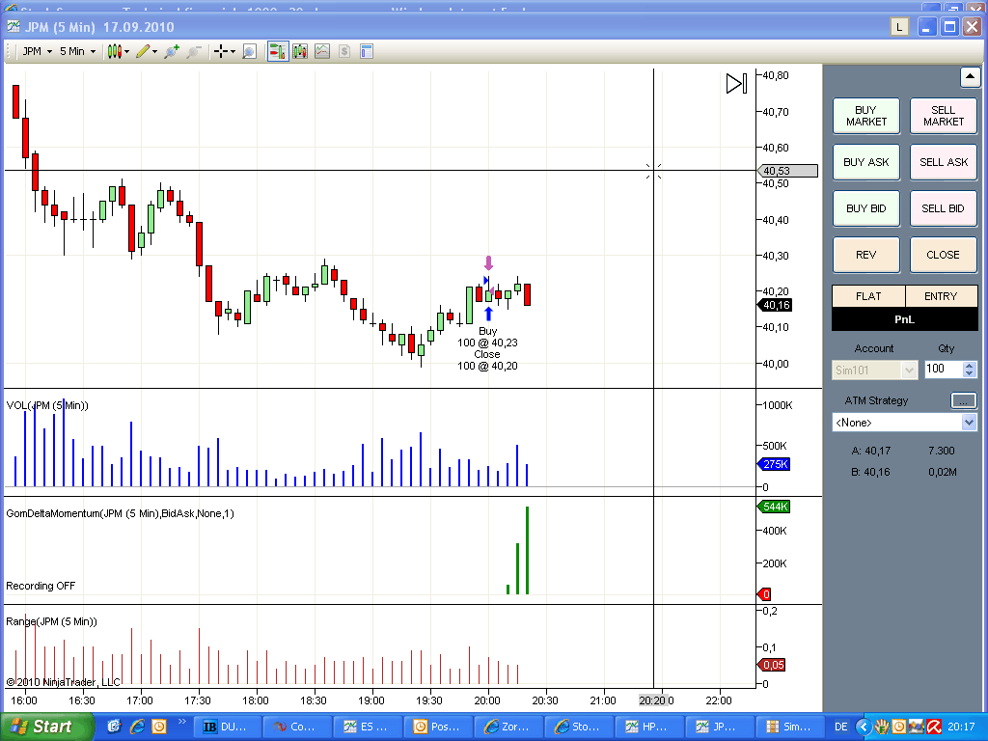The width and height of the screenshot is (988, 741).
Task: Expand hidden system tray icons arrow
Action: click(x=864, y=727)
